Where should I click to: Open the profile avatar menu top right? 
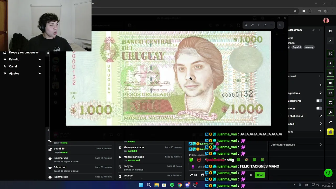coord(326,20)
